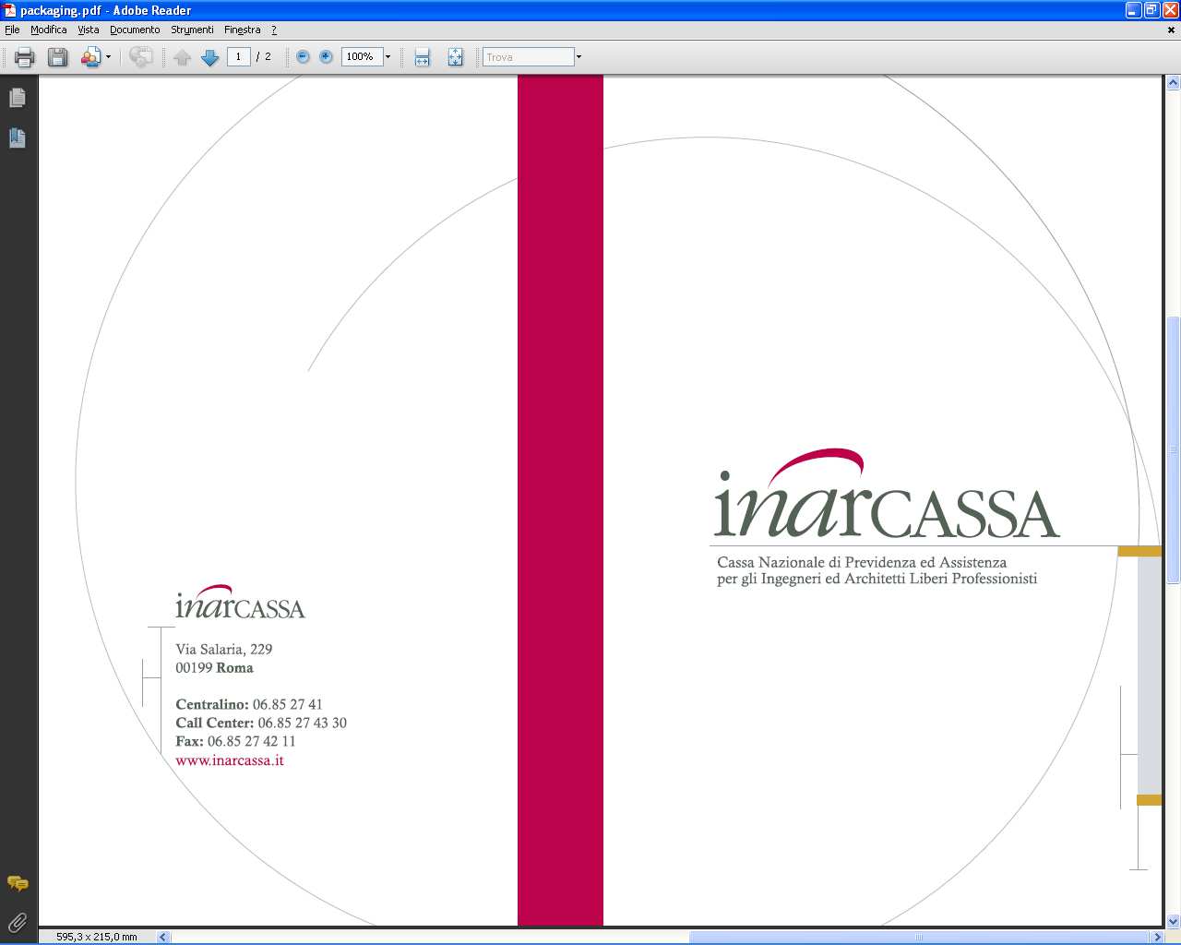Select the fit width scrolling icon
Screen dimensions: 1181x945
pyautogui.click(x=423, y=57)
